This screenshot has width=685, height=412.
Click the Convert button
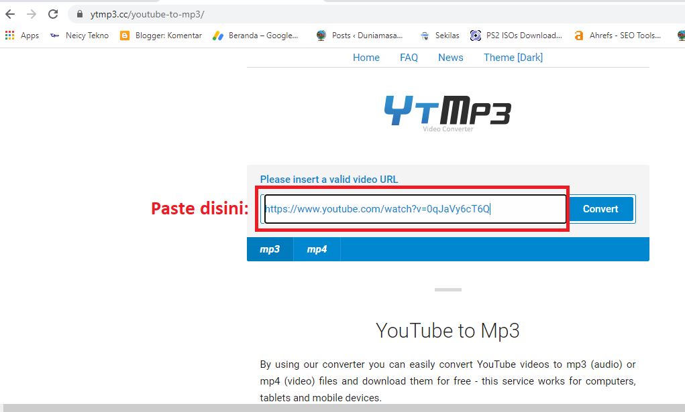(600, 209)
